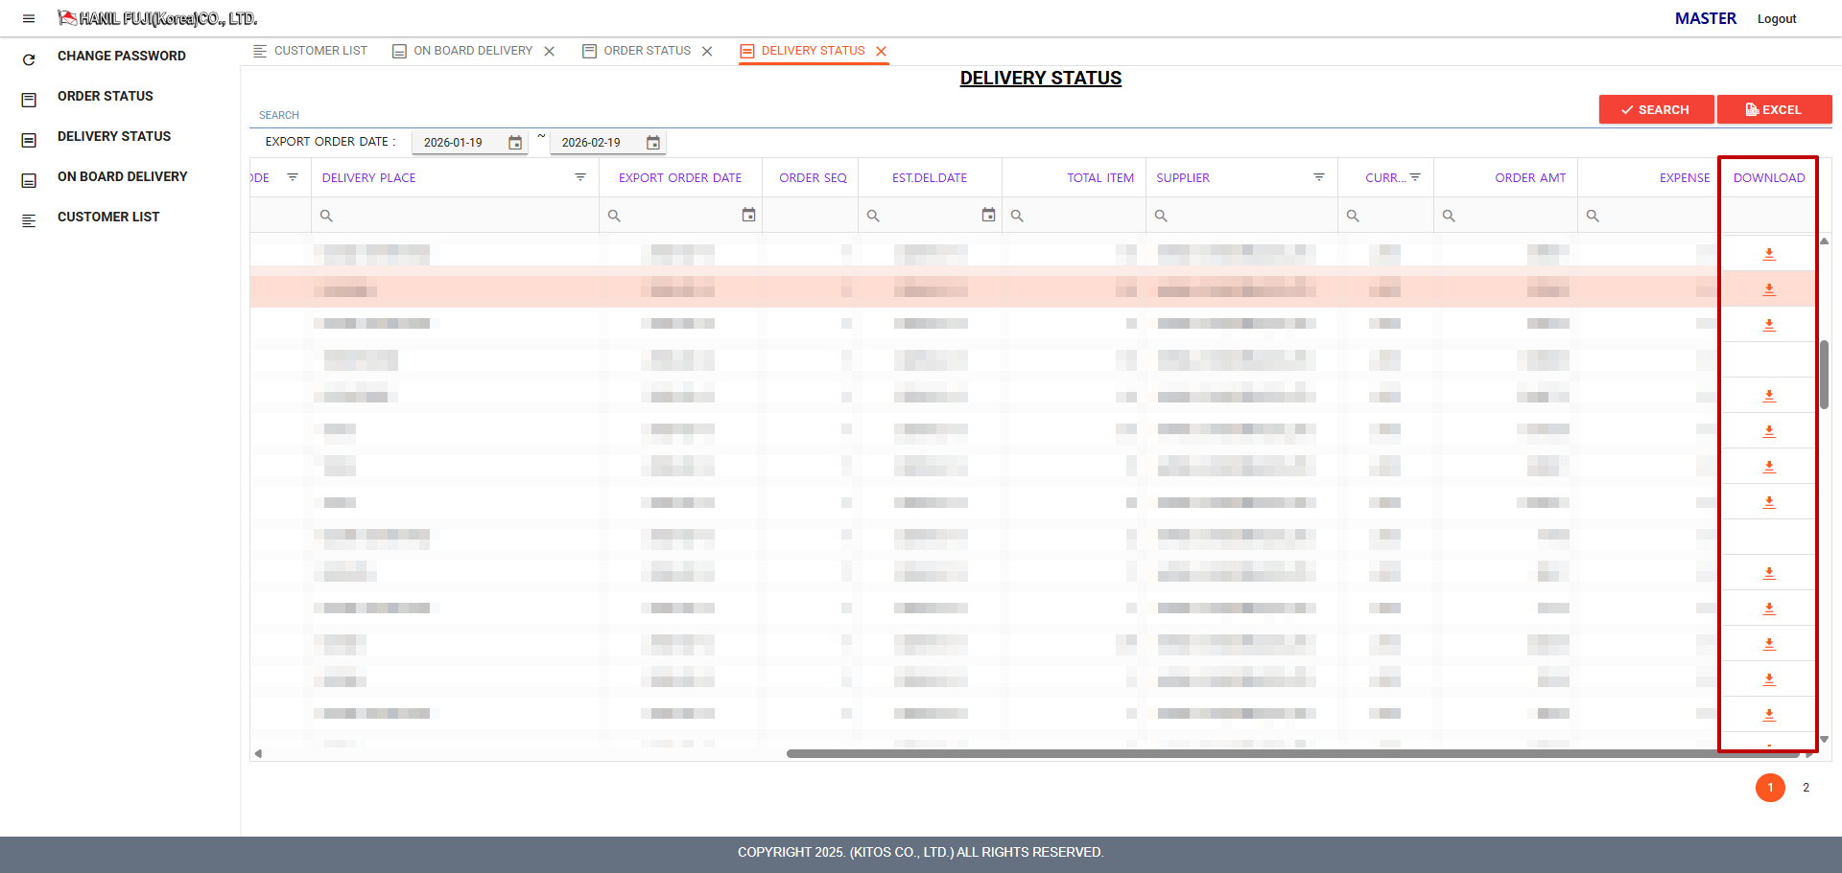Click calendar icon in Est. Del. Date filter
The image size is (1842, 873).
[x=988, y=216]
